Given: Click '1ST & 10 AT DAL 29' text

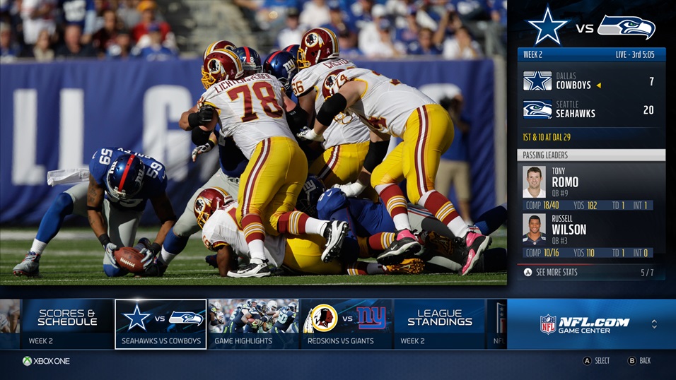Looking at the screenshot, I should pos(546,137).
